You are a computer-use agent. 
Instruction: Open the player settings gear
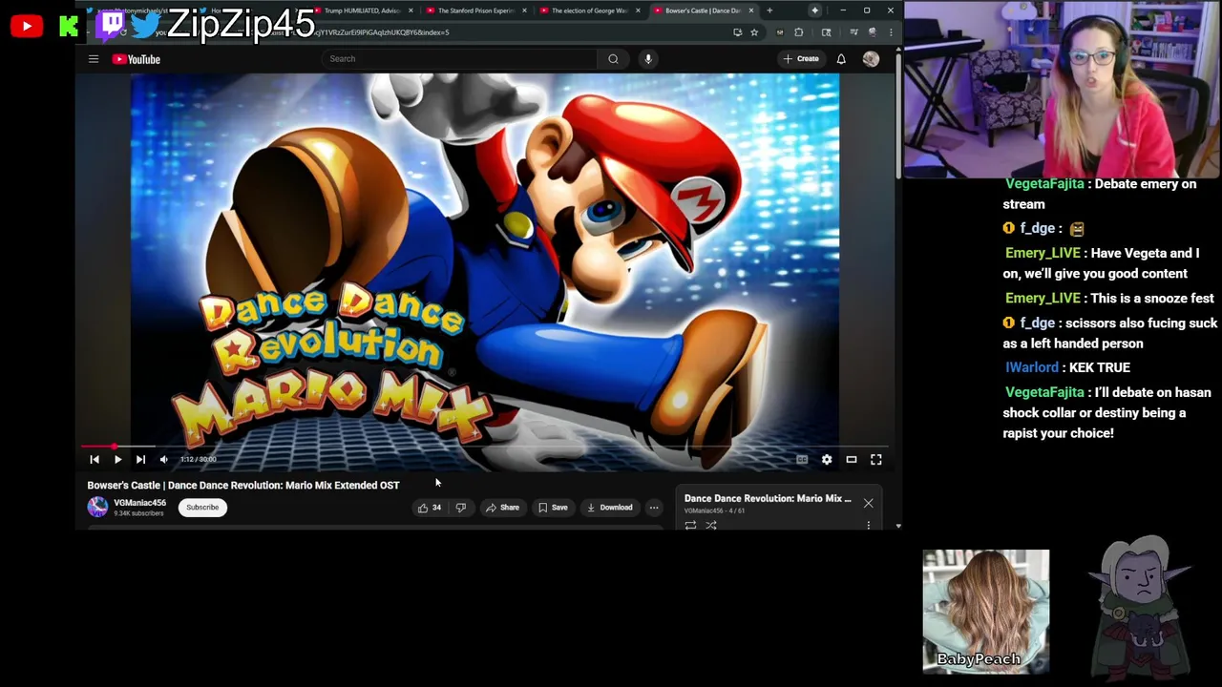(827, 460)
